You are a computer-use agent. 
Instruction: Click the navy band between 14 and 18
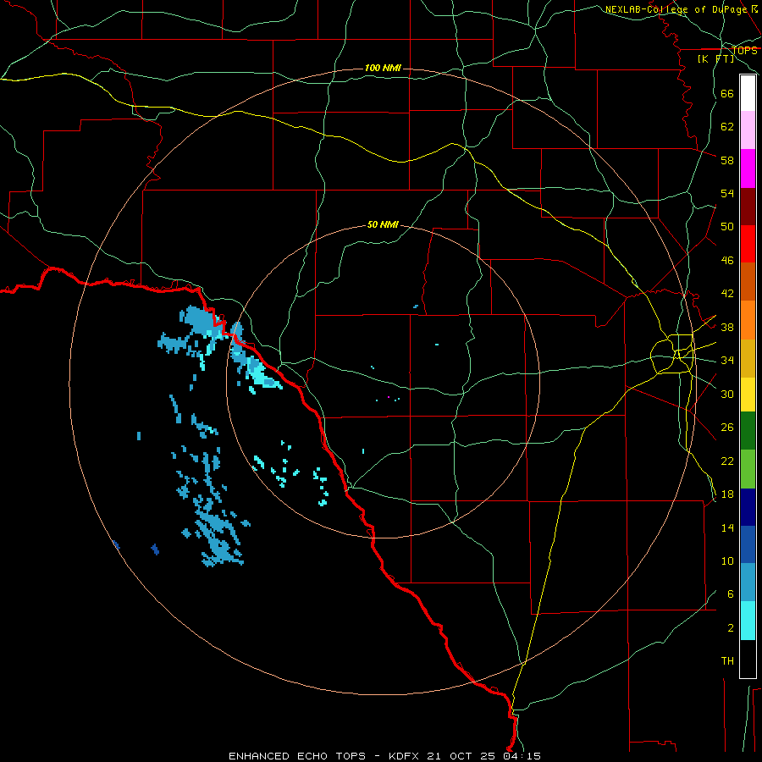tap(748, 507)
